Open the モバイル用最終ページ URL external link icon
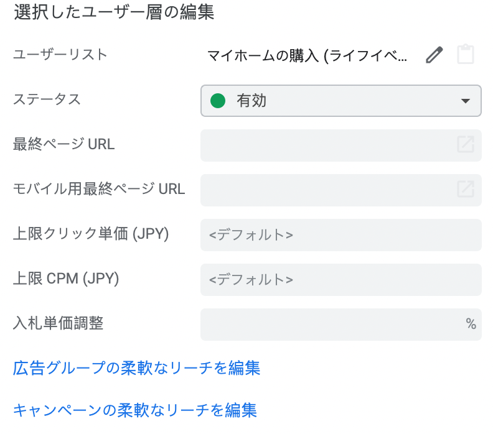 (466, 189)
